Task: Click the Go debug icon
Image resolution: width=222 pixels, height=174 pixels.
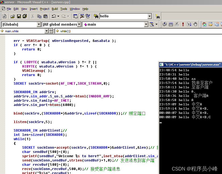Action: [189, 24]
